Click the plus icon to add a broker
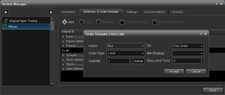Viewport: 225px width, 95px height. [x=6, y=12]
